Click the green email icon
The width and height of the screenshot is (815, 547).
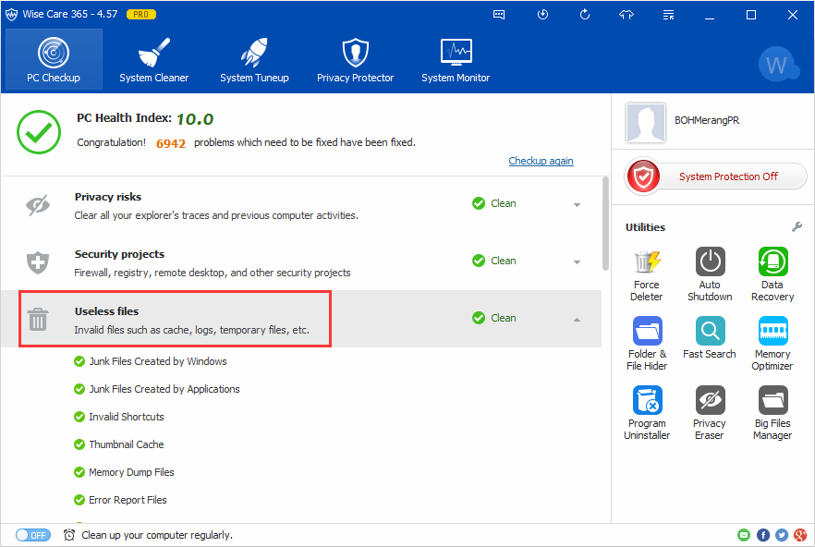click(x=744, y=535)
